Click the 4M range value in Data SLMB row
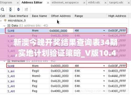Viewport: 131px width, 95px height. 77,31
